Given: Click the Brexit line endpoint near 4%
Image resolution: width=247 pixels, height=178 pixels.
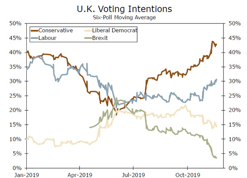Looking at the screenshot, I should [216, 158].
